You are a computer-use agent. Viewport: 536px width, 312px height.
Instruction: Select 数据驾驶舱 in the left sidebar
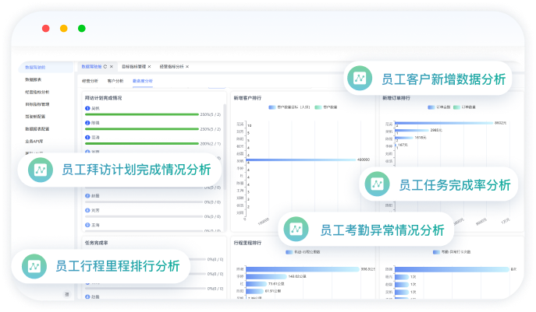35,68
